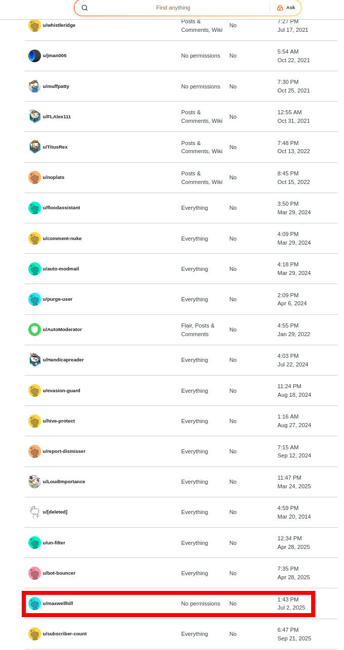
Task: Click the u/subscriber-count username link
Action: point(65,634)
